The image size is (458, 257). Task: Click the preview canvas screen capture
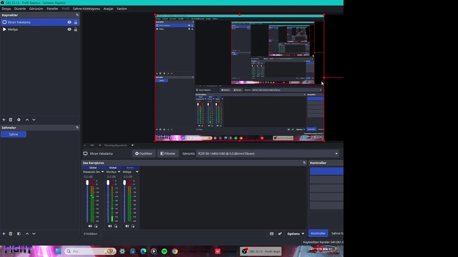(239, 78)
